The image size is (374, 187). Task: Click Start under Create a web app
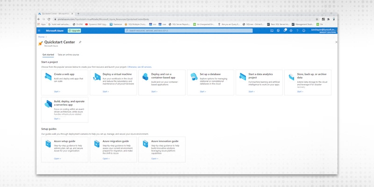57,92
